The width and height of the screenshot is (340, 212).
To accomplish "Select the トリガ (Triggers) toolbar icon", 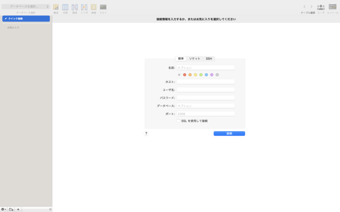I will click(x=84, y=7).
